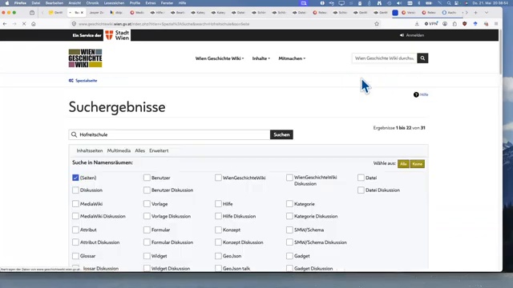Stop loading the page with the X
This screenshot has height=288, width=513.
click(x=24, y=24)
